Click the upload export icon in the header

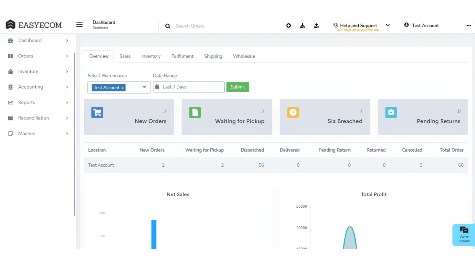(316, 26)
